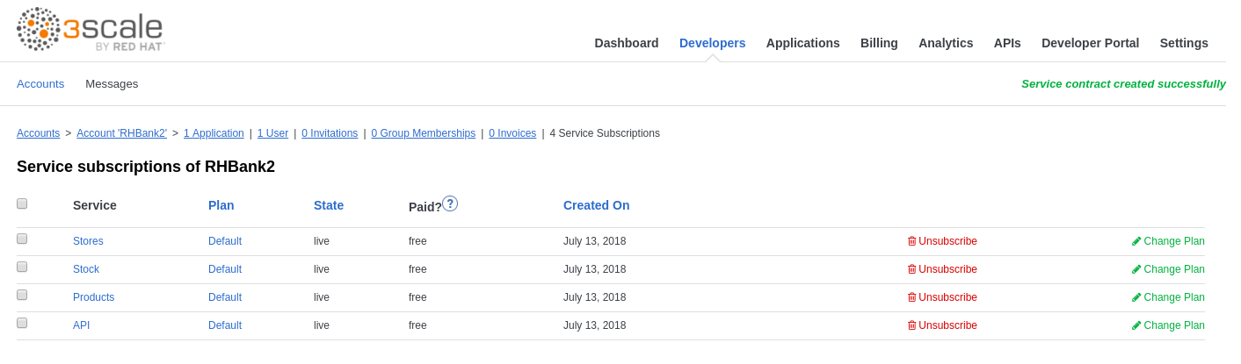Select the Products row checkbox
Screen dimensions: 1241x364
coord(22,295)
